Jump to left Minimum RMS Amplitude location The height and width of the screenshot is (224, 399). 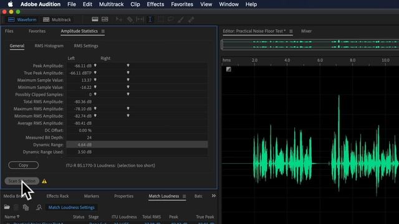tap(95, 116)
